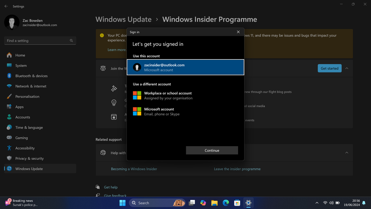Image resolution: width=371 pixels, height=209 pixels.
Task: Click the Windows Update sync icon
Action: tap(9, 169)
